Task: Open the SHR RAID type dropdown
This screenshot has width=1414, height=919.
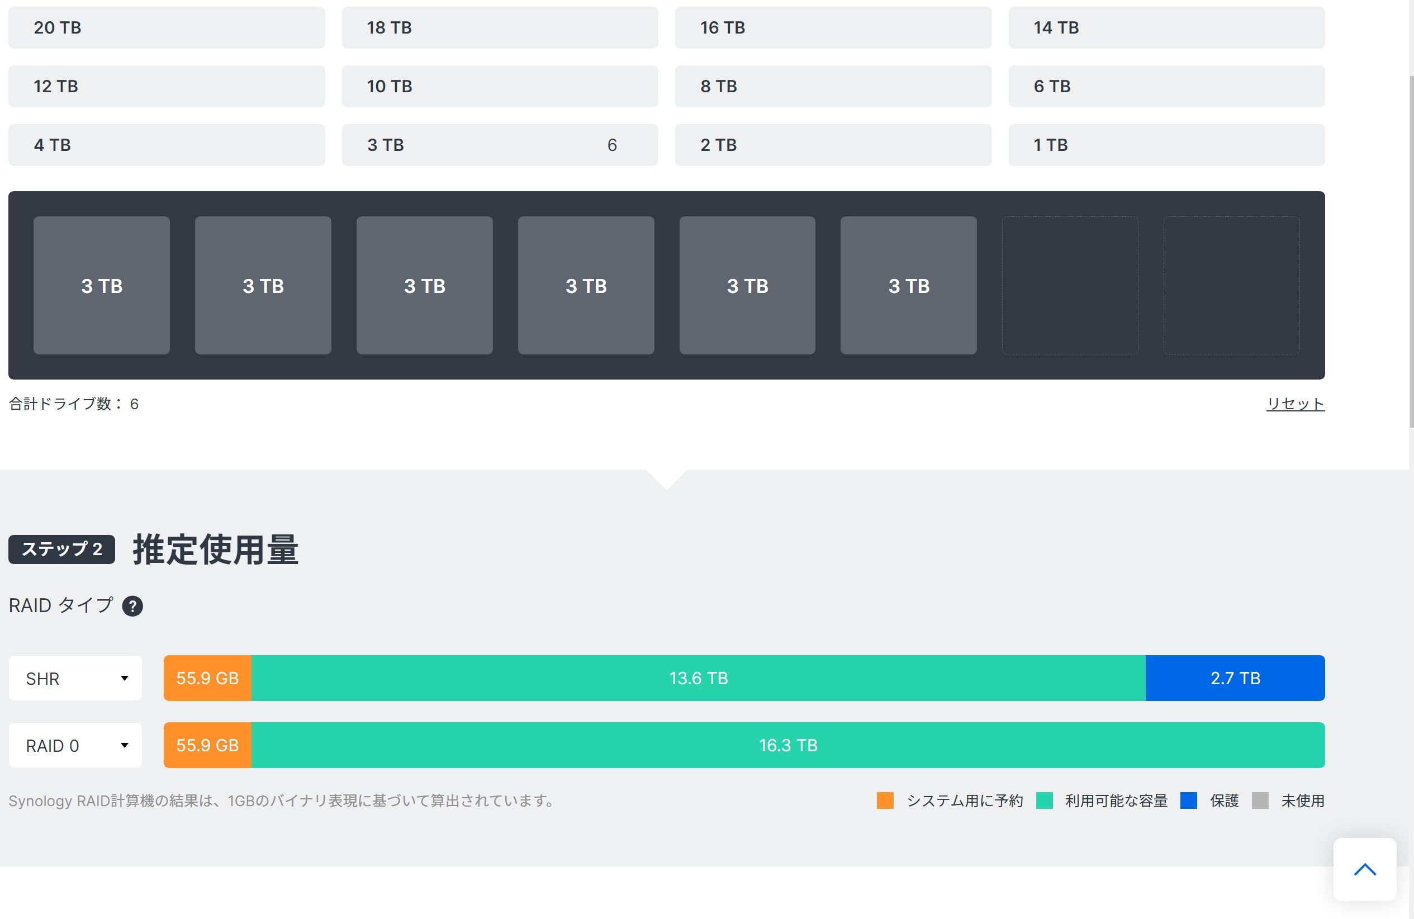Action: point(75,678)
